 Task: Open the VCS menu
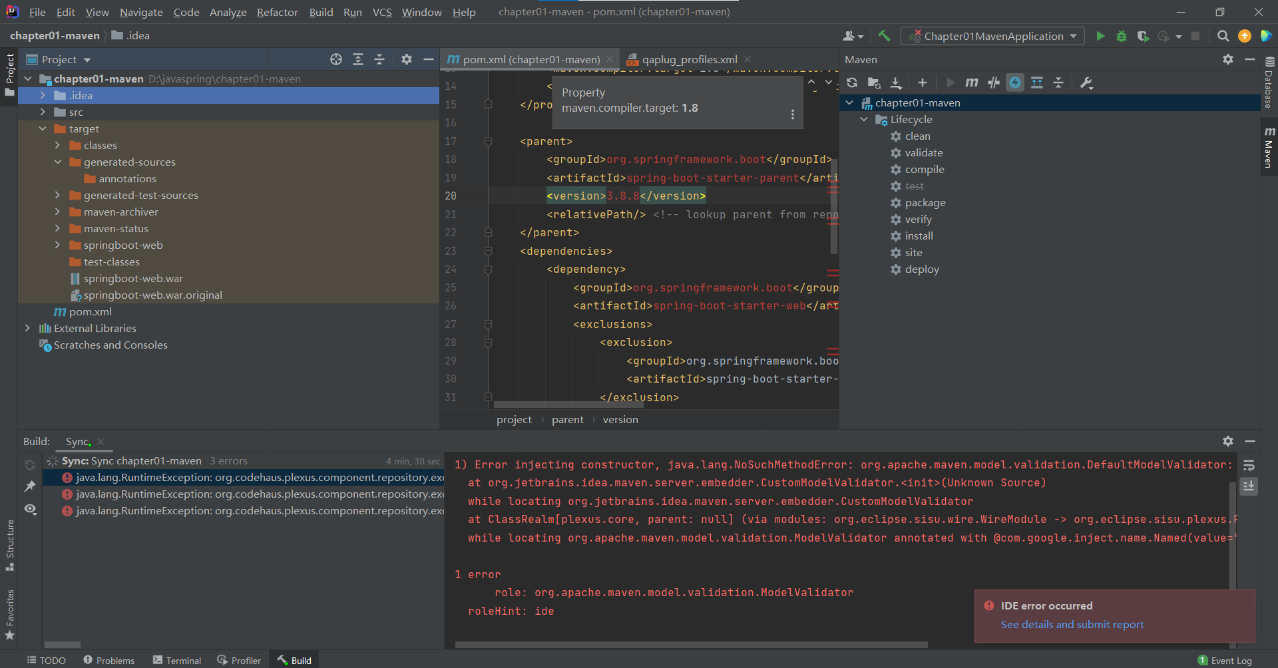tap(382, 12)
